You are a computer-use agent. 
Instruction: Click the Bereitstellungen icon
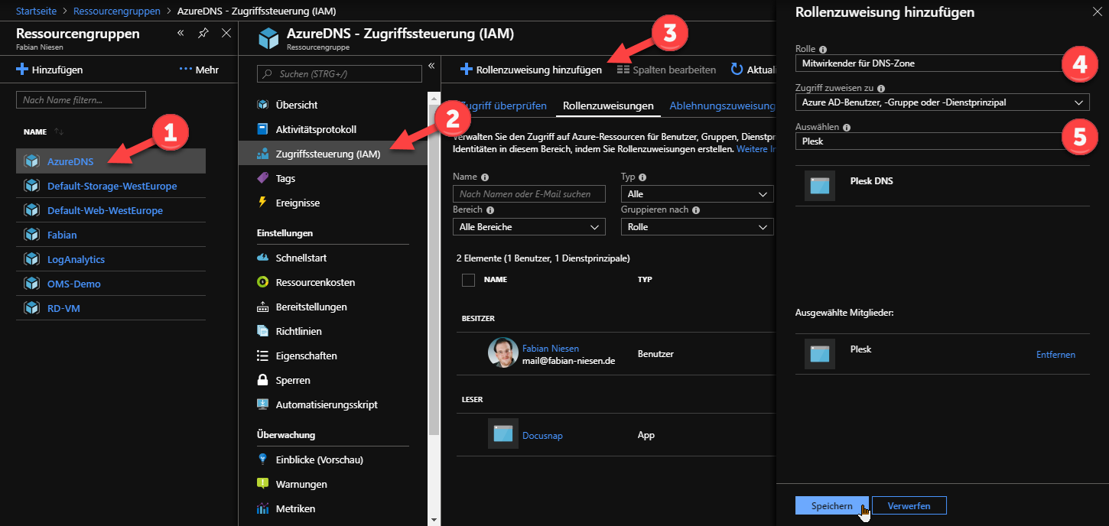(263, 307)
